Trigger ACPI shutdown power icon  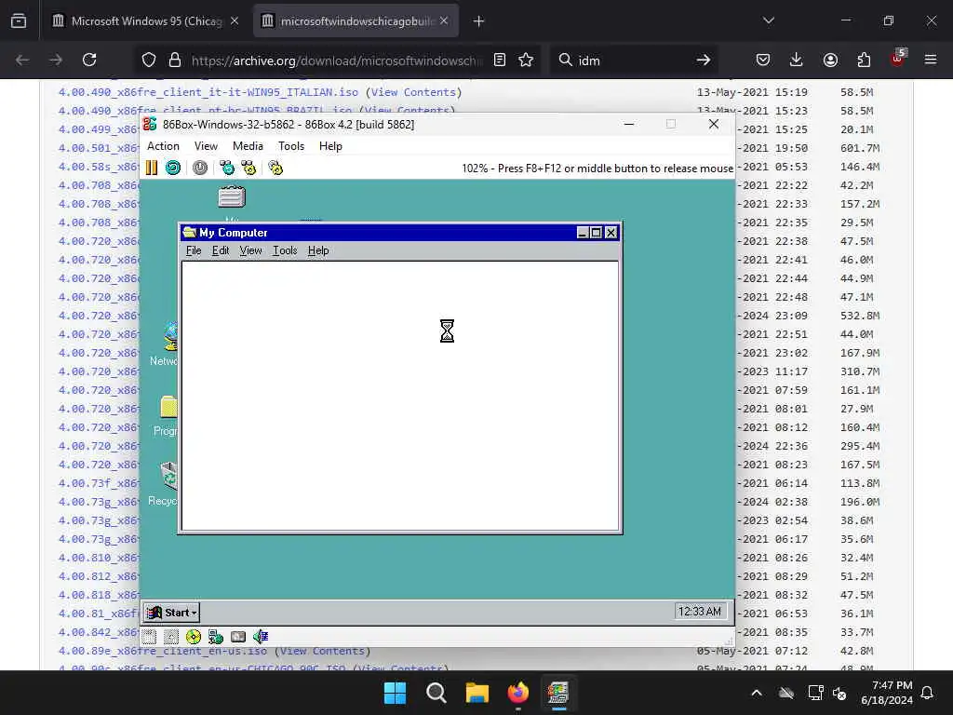(200, 168)
